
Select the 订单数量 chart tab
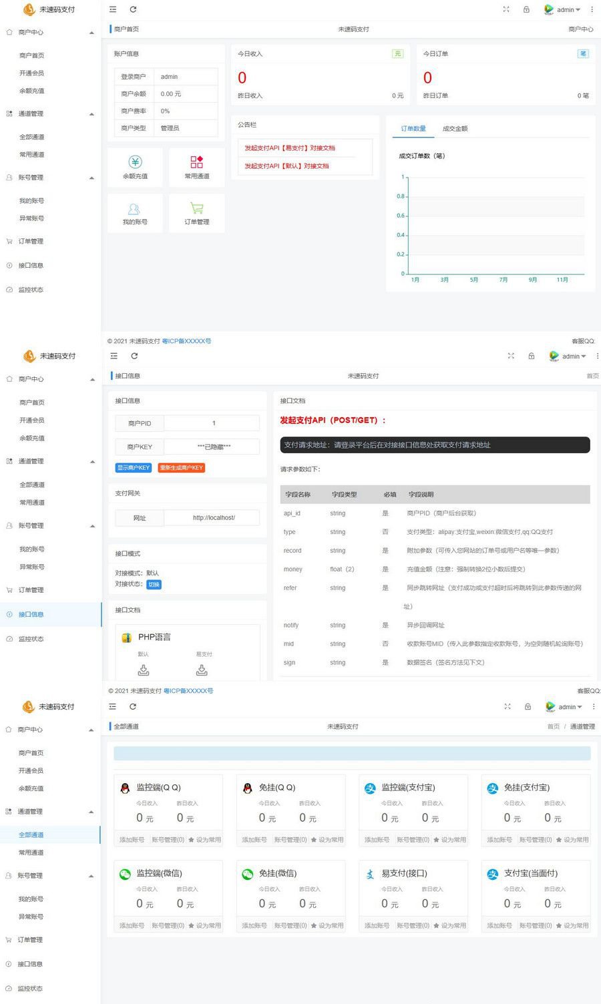[413, 129]
